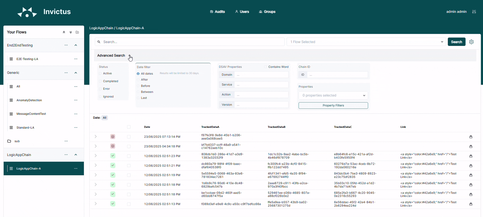Open the 1 Flow Selected dropdown

[x=366, y=42]
